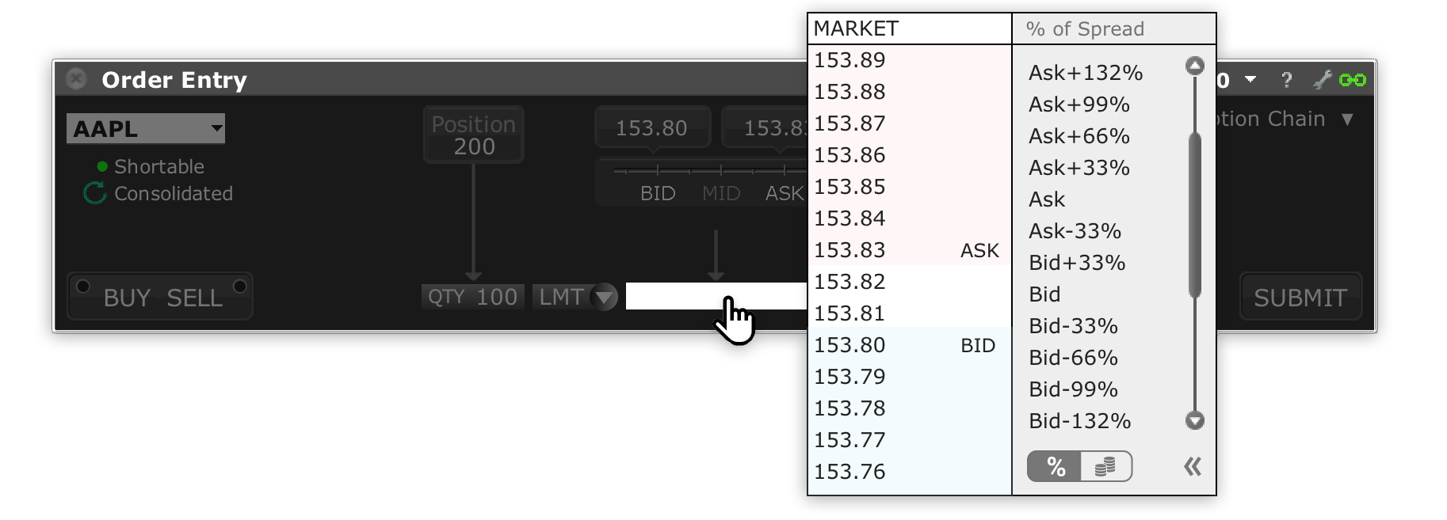Image resolution: width=1447 pixels, height=520 pixels.
Task: Click the question mark help icon
Action: 1286,79
